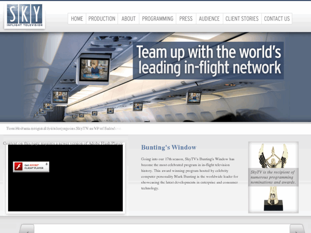Click the golden trophy awards image
This screenshot has width=311, height=233.
[x=273, y=177]
